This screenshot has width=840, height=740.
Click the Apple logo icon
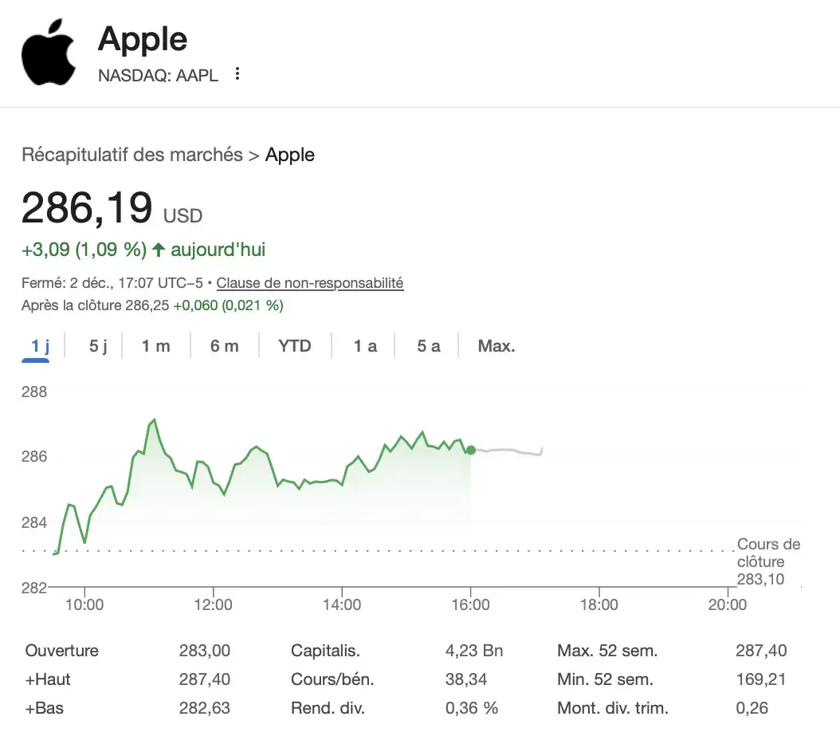point(48,50)
